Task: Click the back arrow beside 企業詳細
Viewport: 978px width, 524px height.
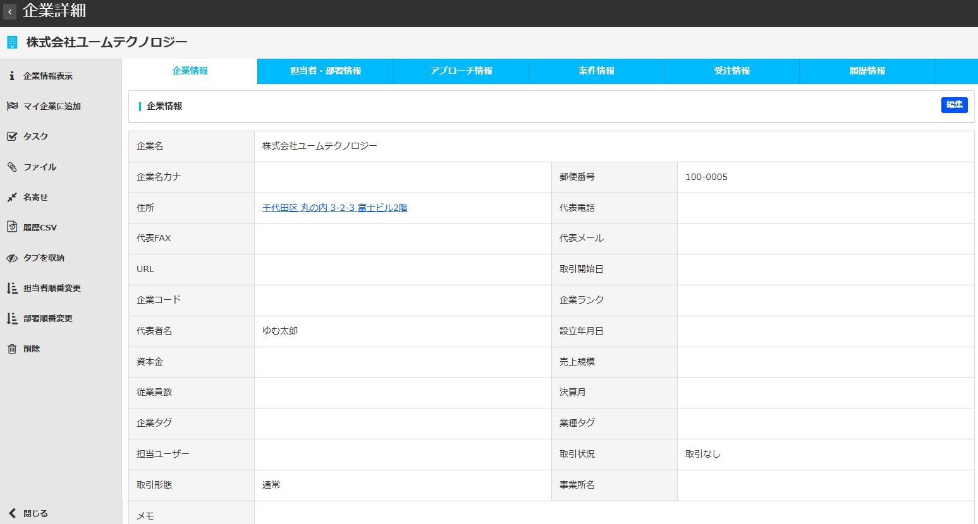Action: point(9,11)
